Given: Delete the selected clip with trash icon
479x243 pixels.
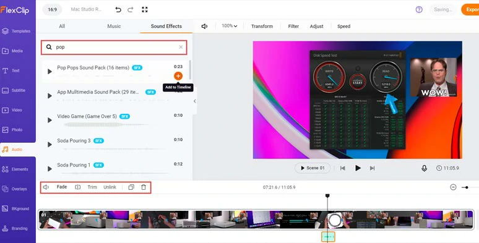Looking at the screenshot, I should tap(144, 187).
